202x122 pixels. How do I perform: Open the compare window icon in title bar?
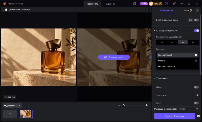[135, 4]
